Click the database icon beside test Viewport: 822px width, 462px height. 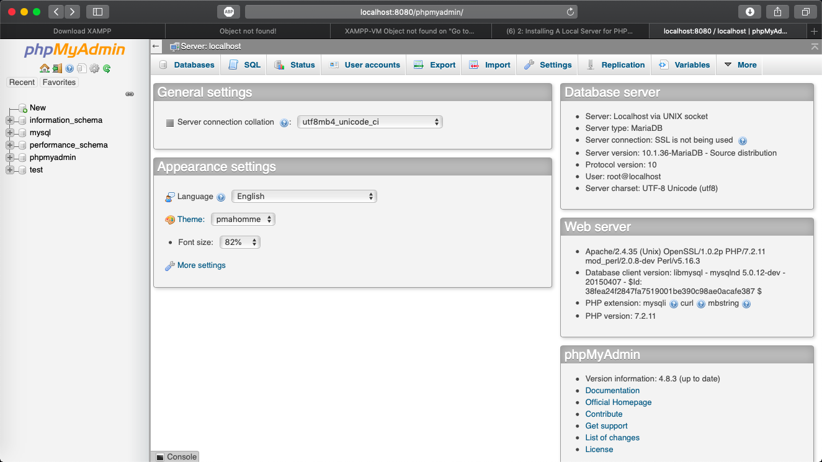(x=22, y=170)
